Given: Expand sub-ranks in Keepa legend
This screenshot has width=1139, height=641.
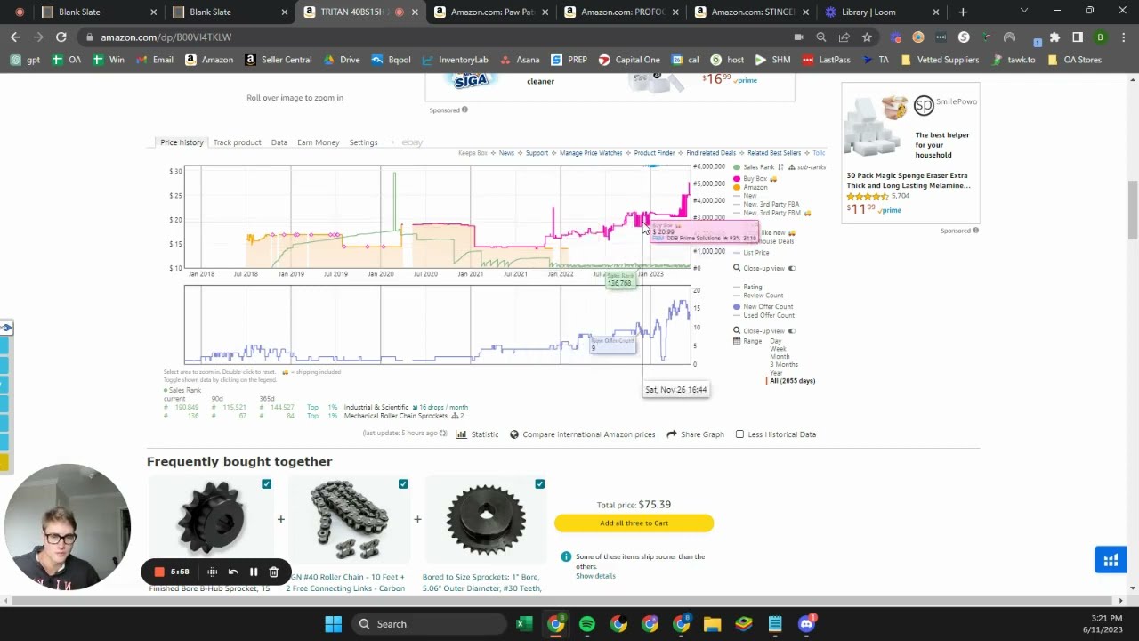Looking at the screenshot, I should (x=807, y=167).
